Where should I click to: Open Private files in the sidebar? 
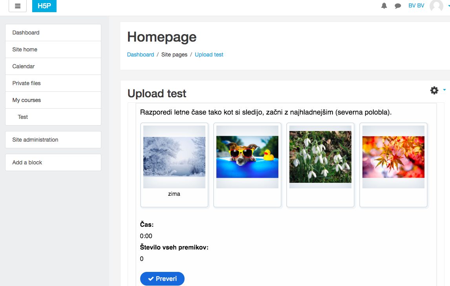pyautogui.click(x=53, y=83)
